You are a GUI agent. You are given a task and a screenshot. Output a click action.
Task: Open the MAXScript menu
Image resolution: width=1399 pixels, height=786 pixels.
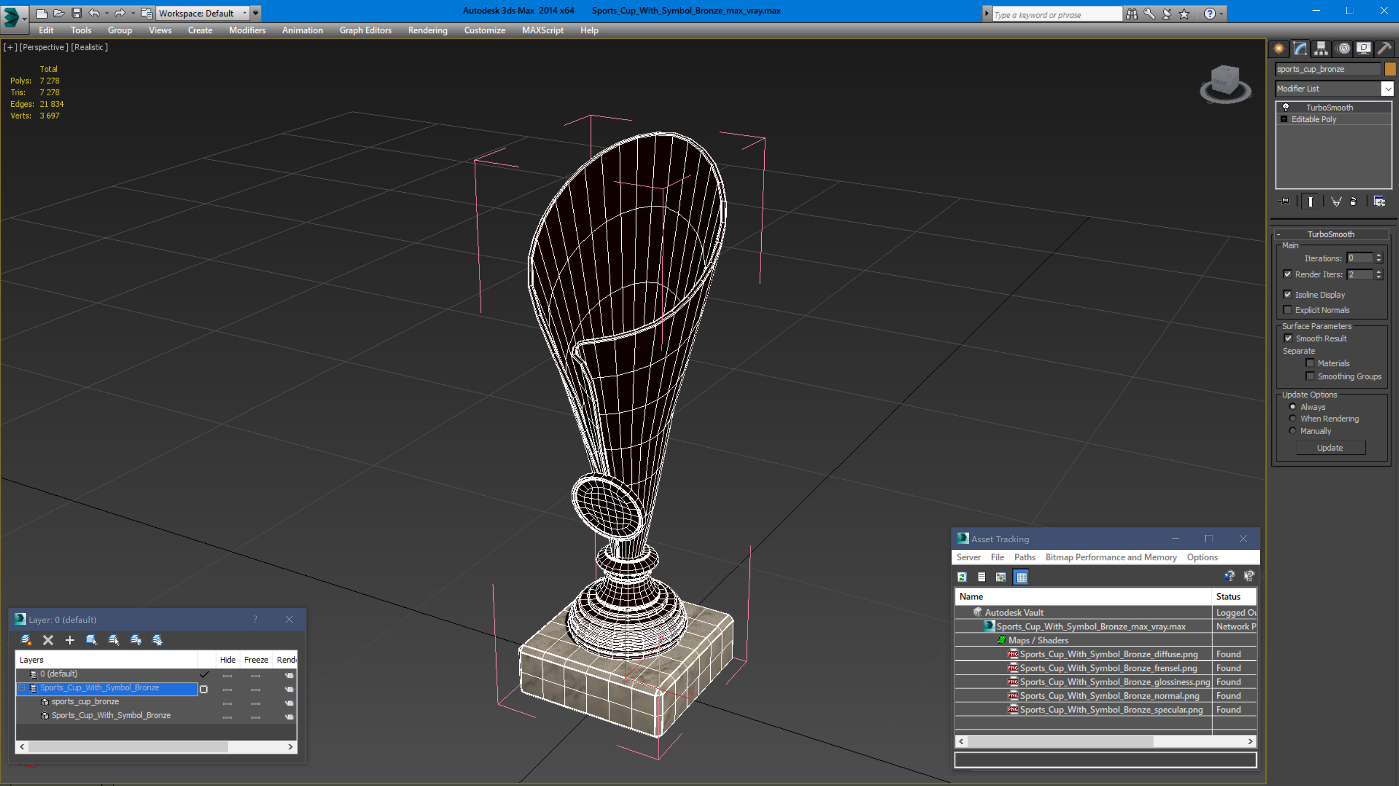tap(543, 31)
